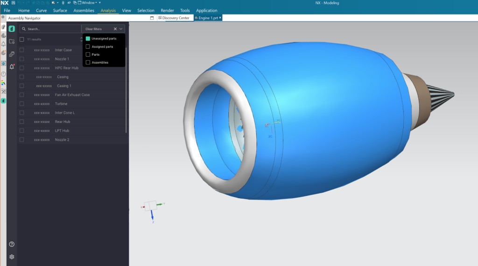The image size is (478, 266).
Task: Click the microphone icon in quick access toolbar
Action: click(x=63, y=3)
